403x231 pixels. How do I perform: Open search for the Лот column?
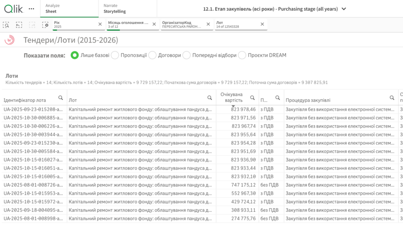point(210,98)
